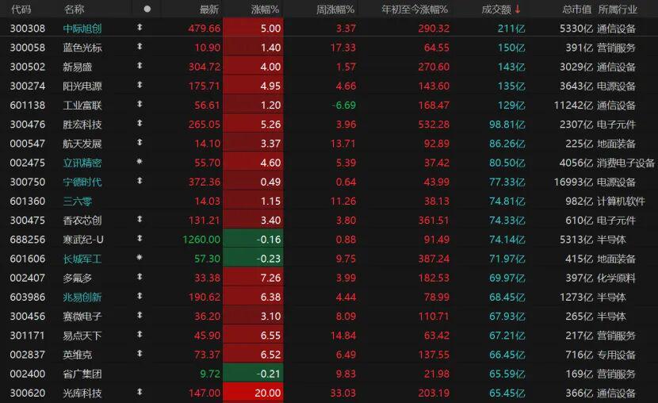658x403 pixels.
Task: Sort by the 周涨幅% column header
Action: (x=335, y=10)
